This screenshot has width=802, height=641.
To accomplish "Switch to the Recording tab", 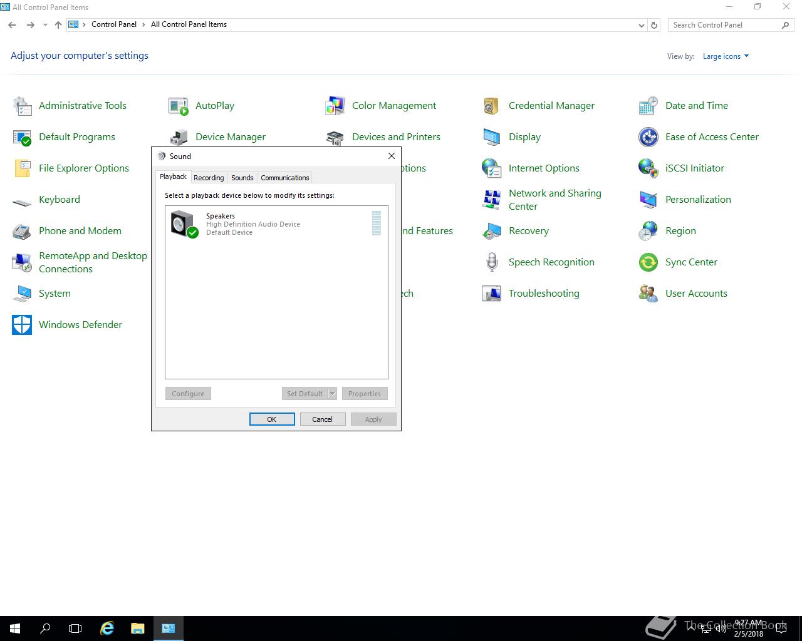I will click(x=209, y=178).
